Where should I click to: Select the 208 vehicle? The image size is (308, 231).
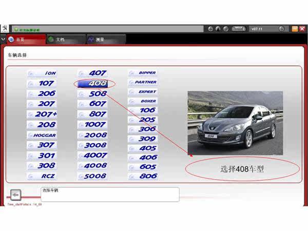click(x=42, y=125)
